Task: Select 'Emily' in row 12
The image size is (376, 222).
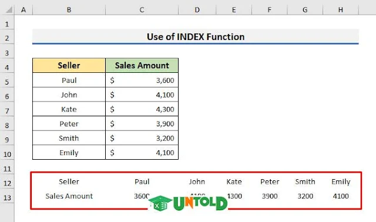Action: pyautogui.click(x=341, y=181)
